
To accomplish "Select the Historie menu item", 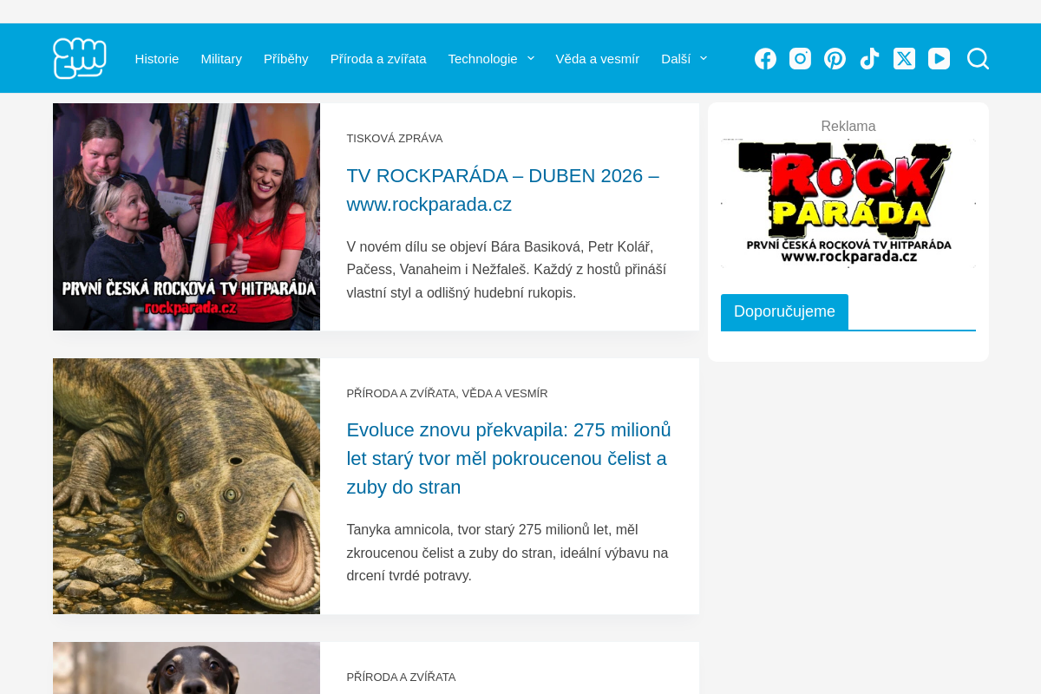I will coord(157,58).
